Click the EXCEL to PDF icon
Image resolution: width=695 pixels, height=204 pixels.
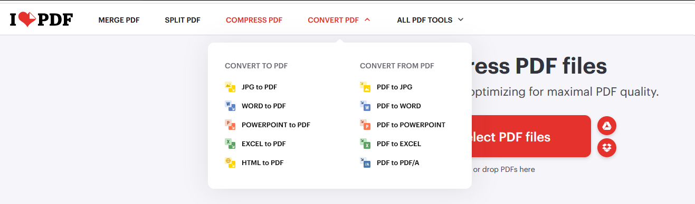tap(230, 144)
